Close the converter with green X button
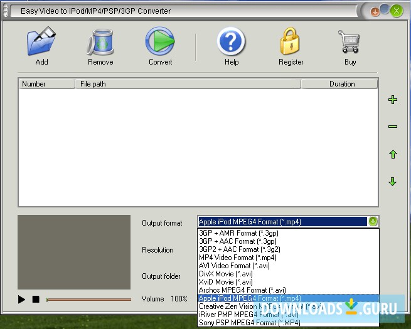The height and width of the screenshot is (329, 411). [x=397, y=11]
